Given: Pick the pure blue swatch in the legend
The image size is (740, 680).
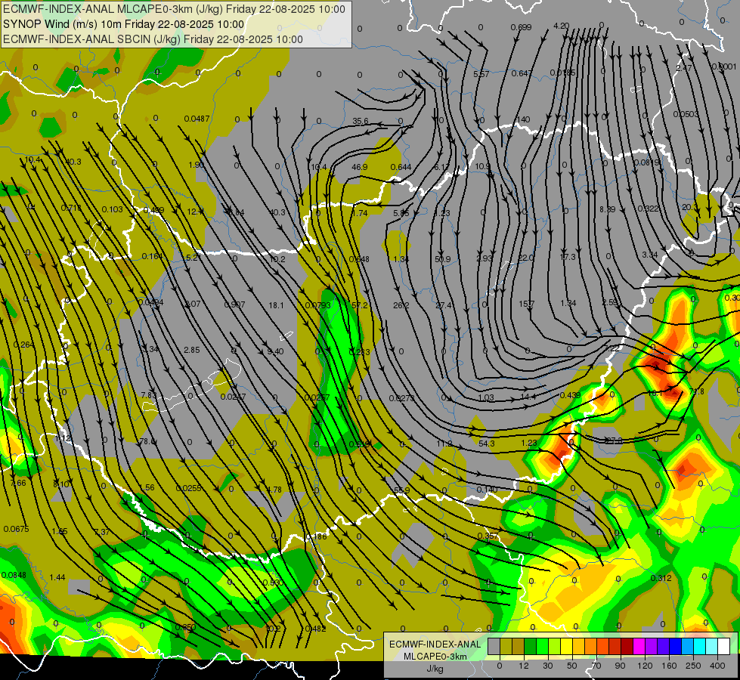Looking at the screenshot, I should pos(675,647).
